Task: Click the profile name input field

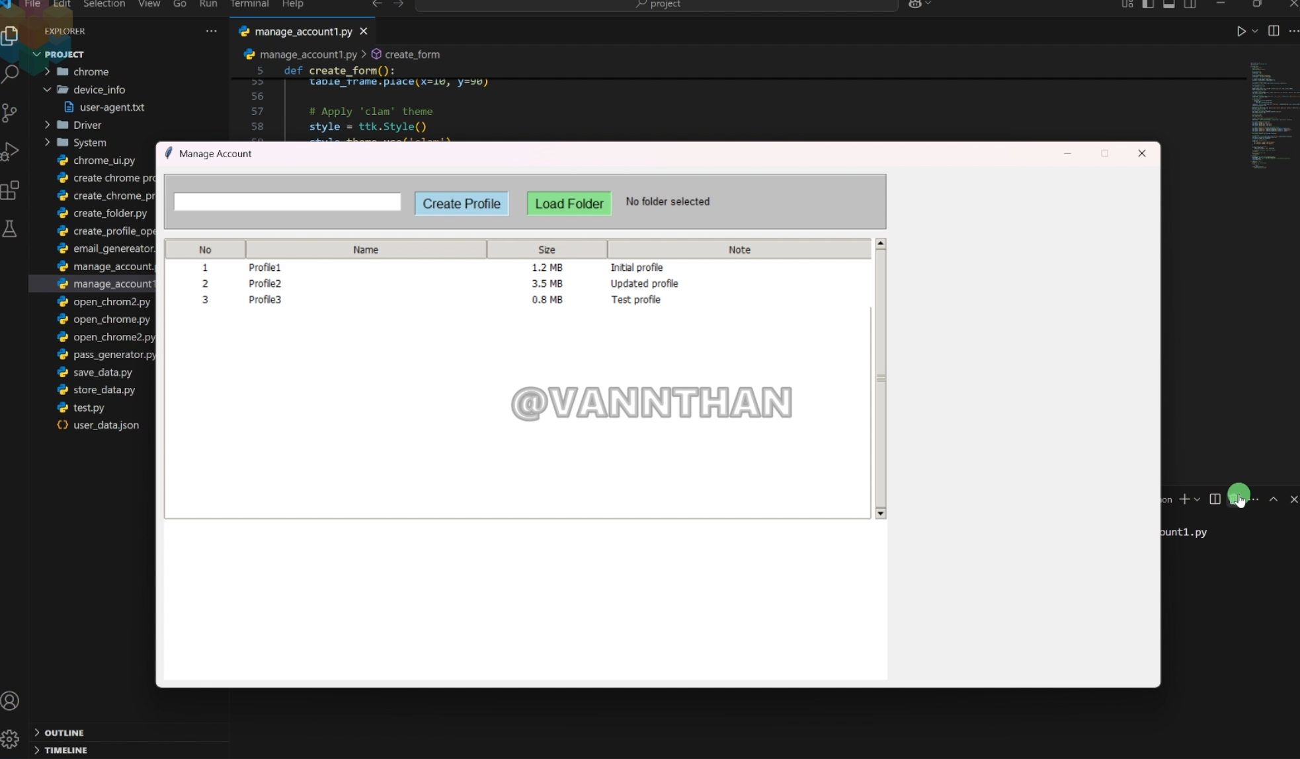Action: tap(287, 202)
